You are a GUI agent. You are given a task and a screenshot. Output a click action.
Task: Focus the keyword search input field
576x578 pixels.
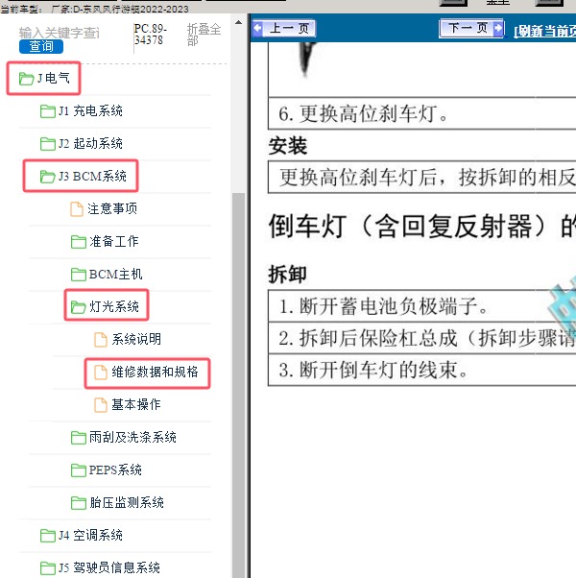pos(60,33)
